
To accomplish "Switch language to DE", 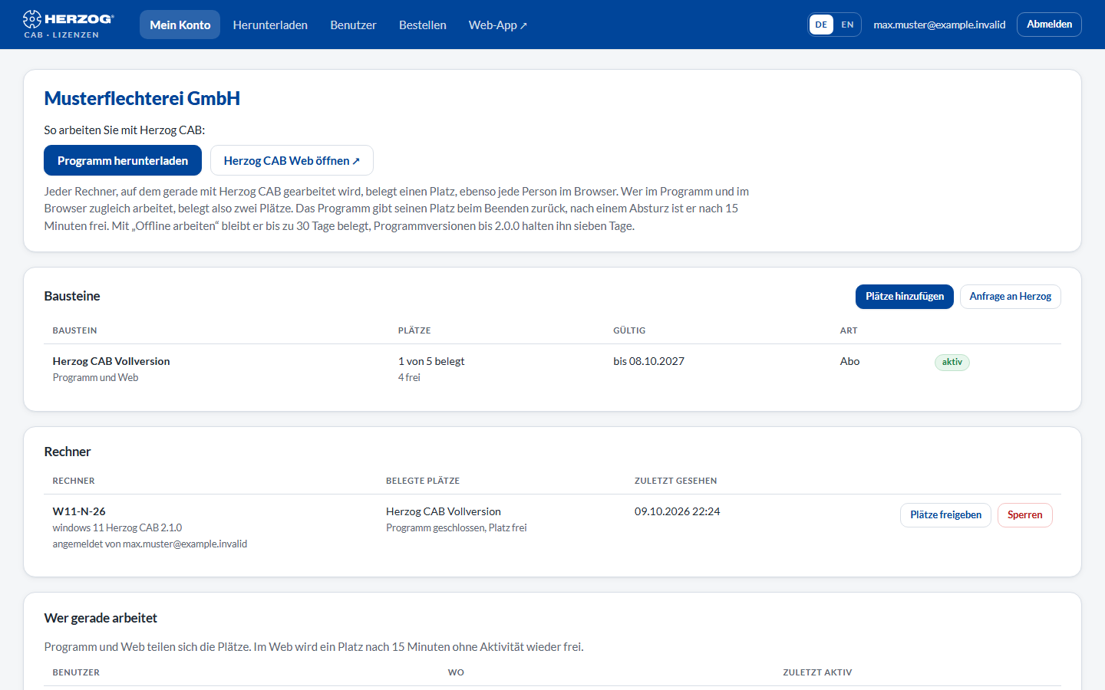I will 821,25.
